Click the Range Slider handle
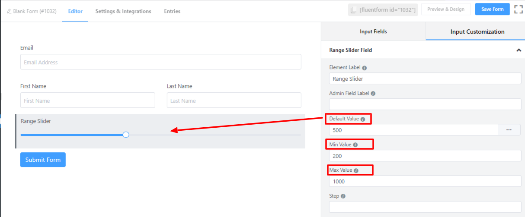 (126, 135)
